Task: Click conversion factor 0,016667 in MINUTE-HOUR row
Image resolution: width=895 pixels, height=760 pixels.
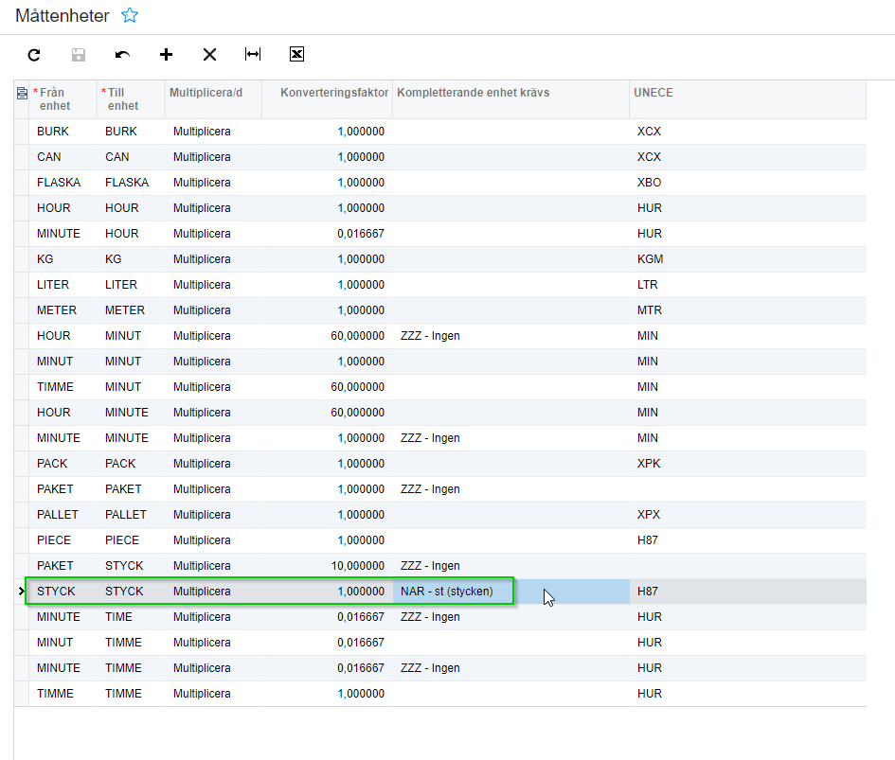Action: (x=360, y=234)
